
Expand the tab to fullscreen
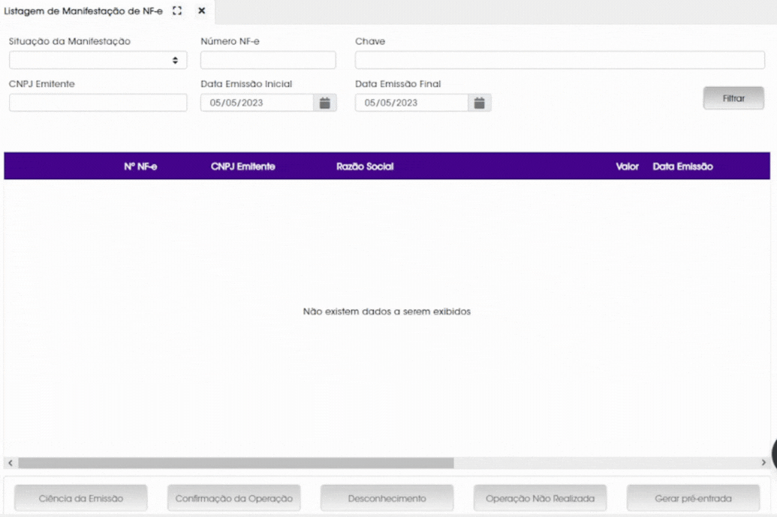[177, 11]
